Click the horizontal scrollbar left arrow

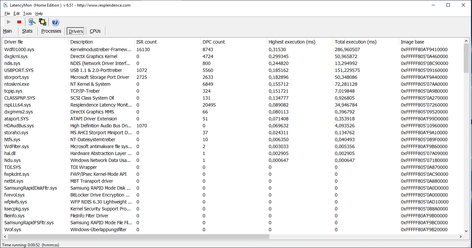(x=5, y=237)
